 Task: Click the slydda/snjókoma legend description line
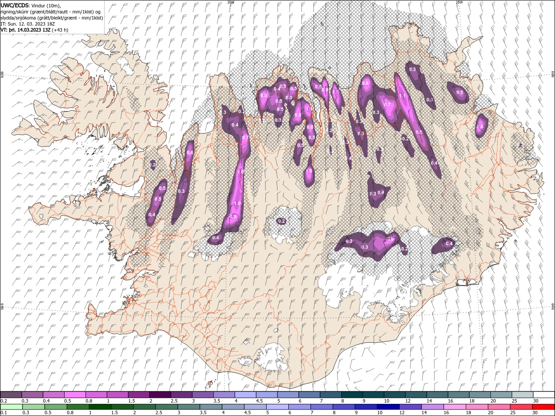pos(52,18)
